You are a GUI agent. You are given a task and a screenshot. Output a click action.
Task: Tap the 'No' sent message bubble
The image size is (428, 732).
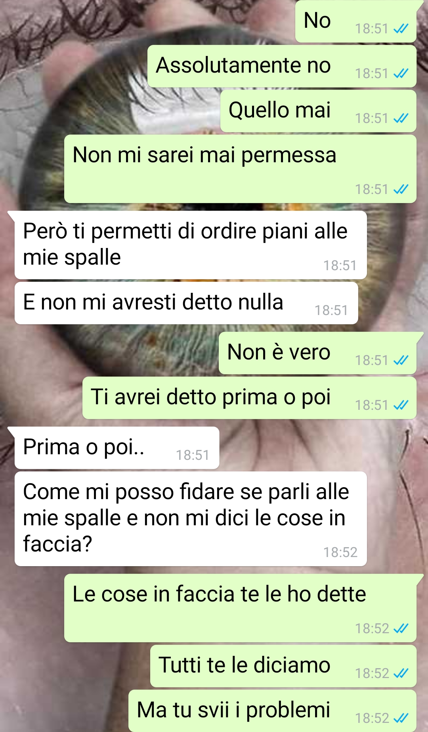[356, 21]
